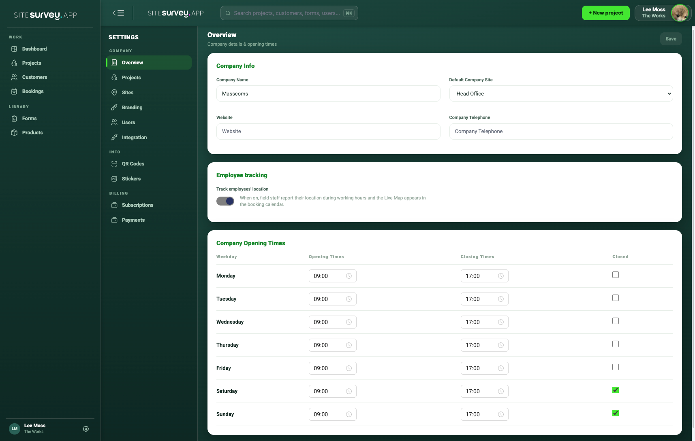The height and width of the screenshot is (441, 695).
Task: Open Stickers in the Info section
Action: coord(149,179)
